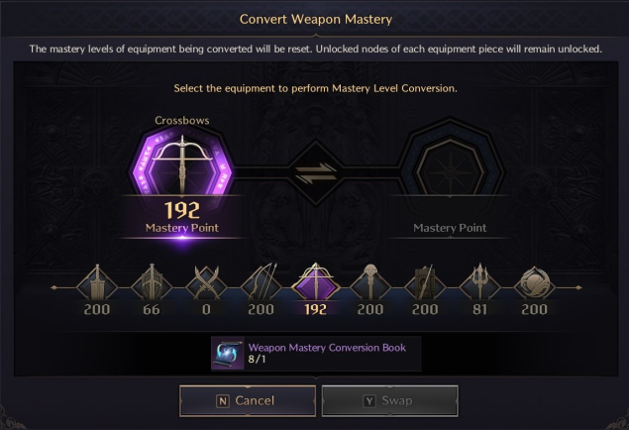The width and height of the screenshot is (629, 430).
Task: Click the purple Crossbows source mastery emblem
Action: pos(182,164)
